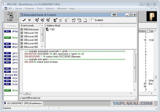Click the script editor scroll-right arrow
Viewport: 160px width, 112px height.
point(131,93)
